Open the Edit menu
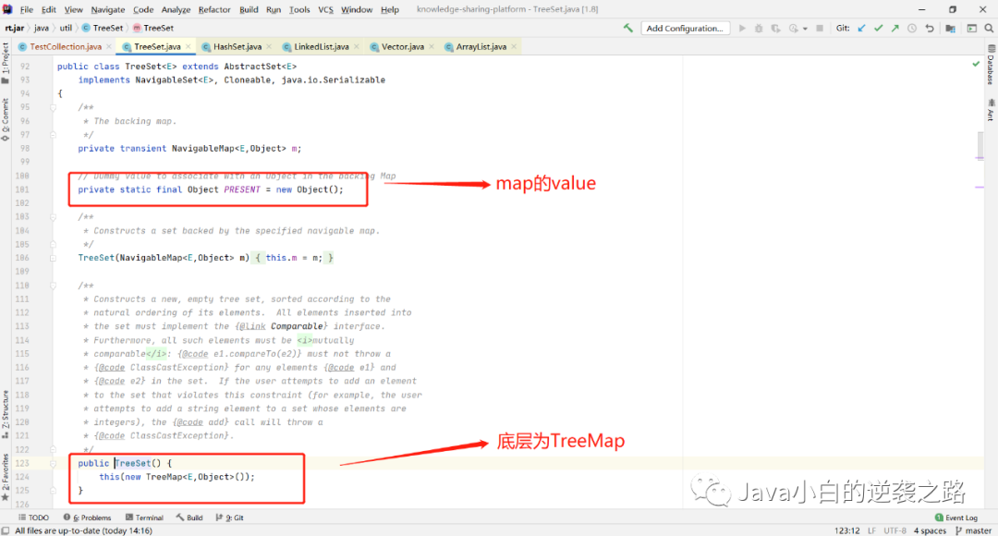This screenshot has height=536, width=998. pos(48,9)
